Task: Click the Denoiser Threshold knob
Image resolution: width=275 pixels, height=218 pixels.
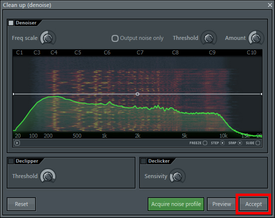Action: 209,38
